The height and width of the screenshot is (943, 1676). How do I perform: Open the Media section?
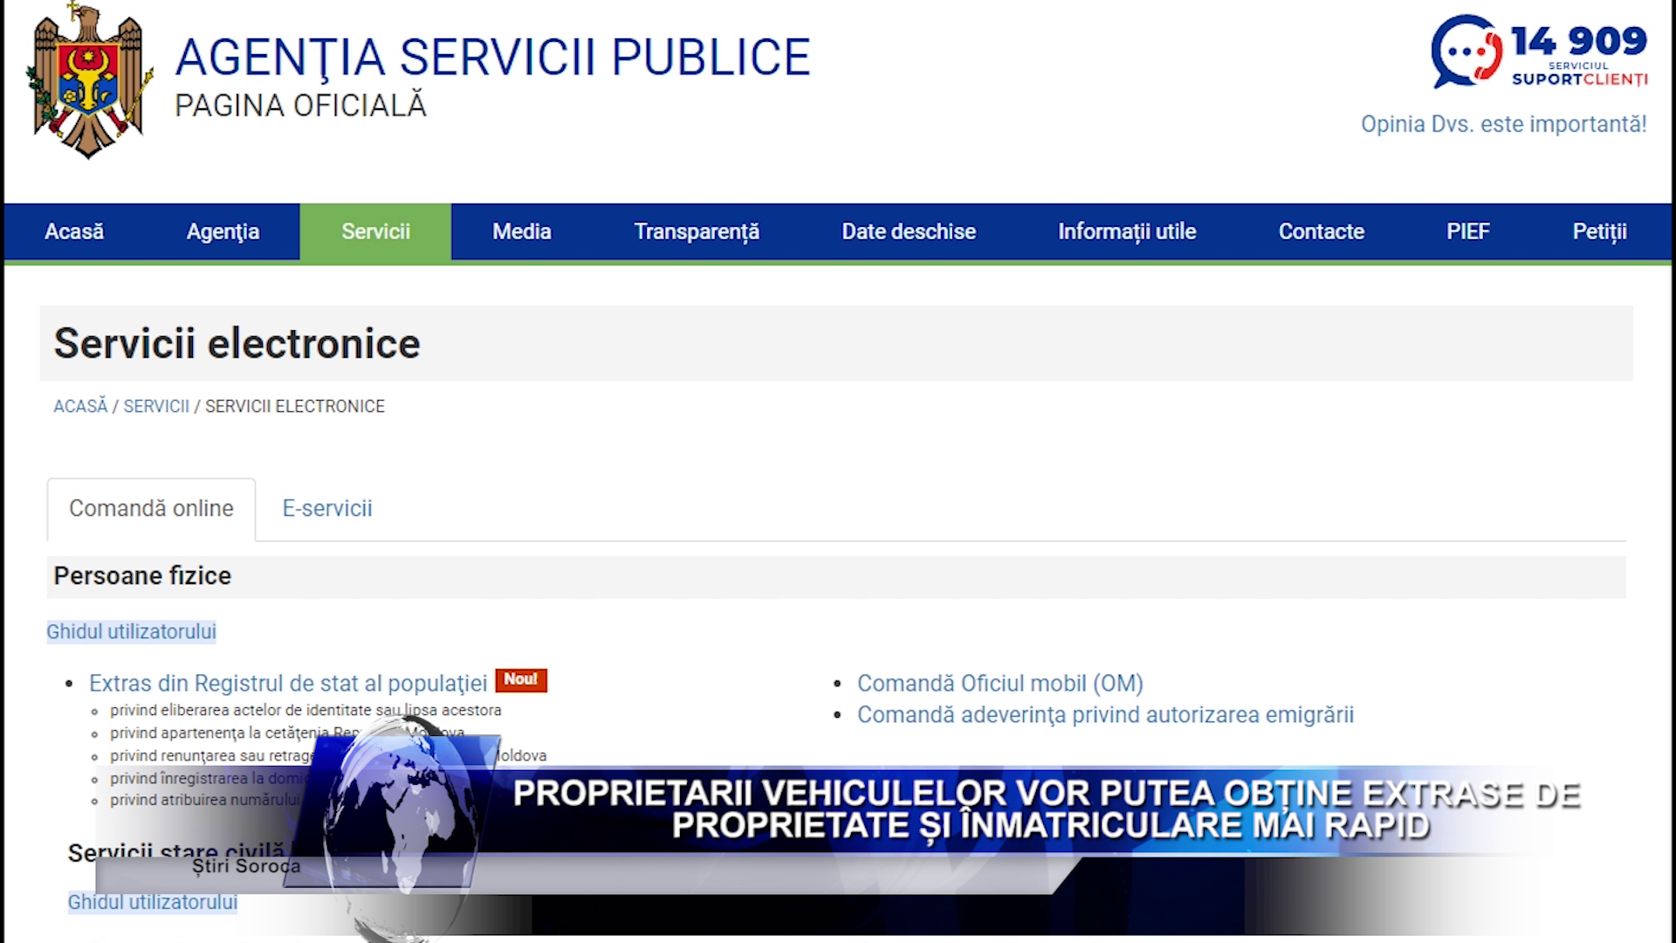(522, 231)
